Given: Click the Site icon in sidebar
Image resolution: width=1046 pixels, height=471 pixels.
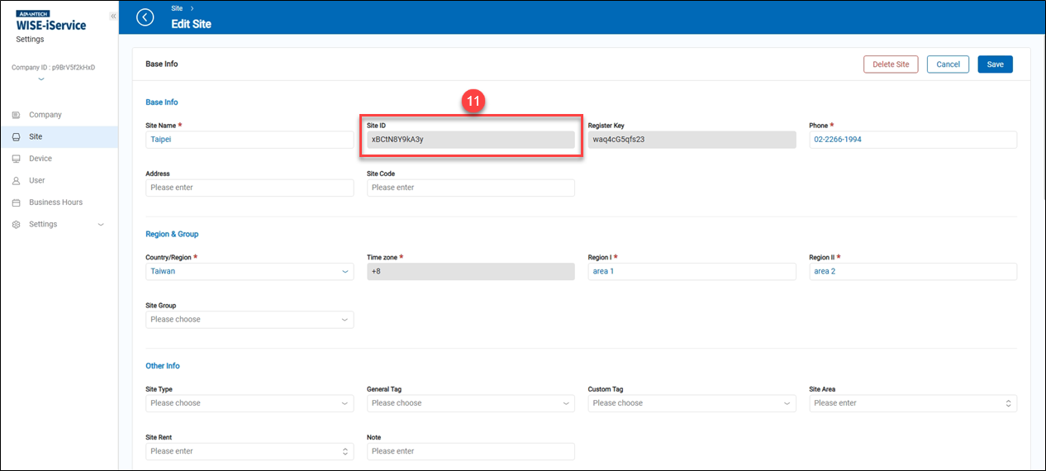Looking at the screenshot, I should 16,137.
